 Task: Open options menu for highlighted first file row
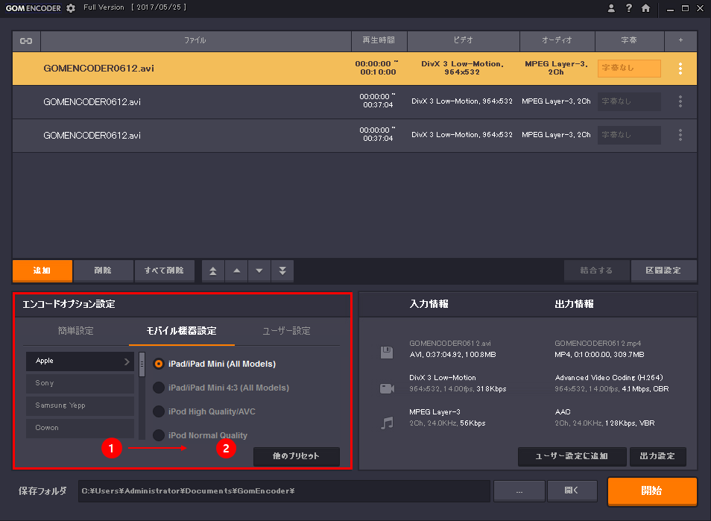pyautogui.click(x=680, y=69)
